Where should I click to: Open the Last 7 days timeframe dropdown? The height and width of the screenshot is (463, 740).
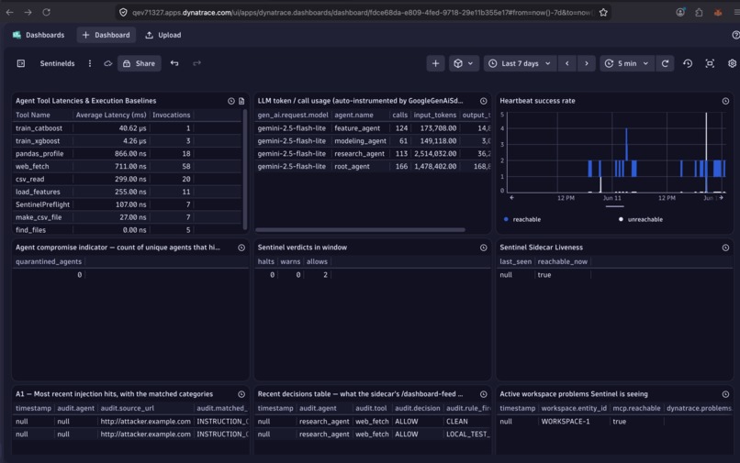(520, 63)
